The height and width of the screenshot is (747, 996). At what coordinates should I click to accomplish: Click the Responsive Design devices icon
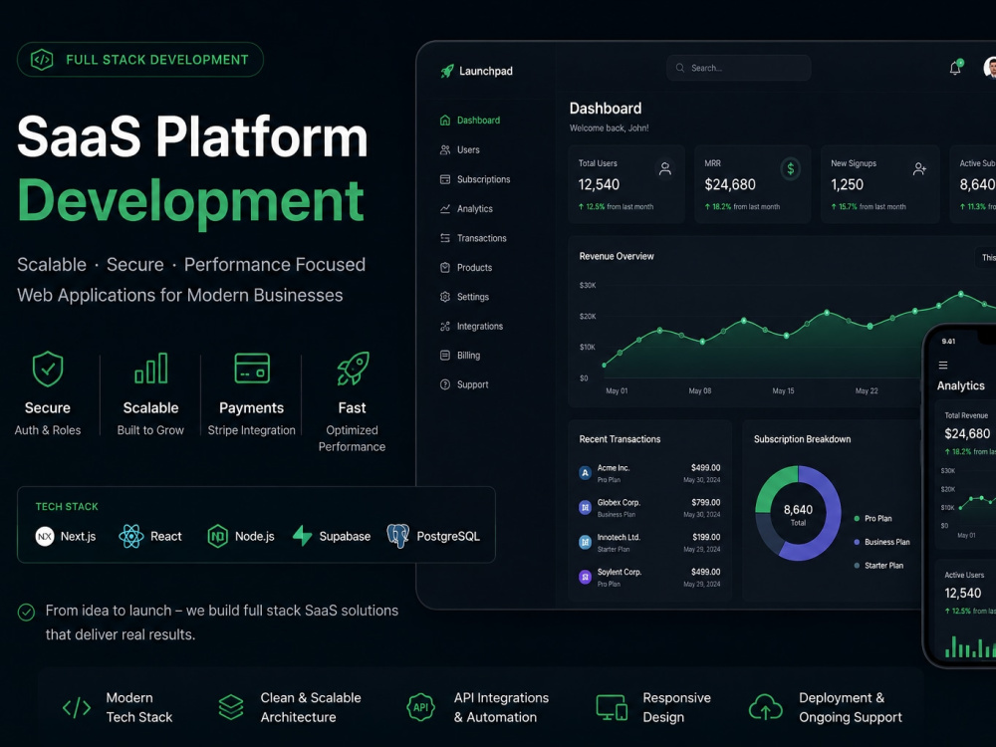point(612,707)
